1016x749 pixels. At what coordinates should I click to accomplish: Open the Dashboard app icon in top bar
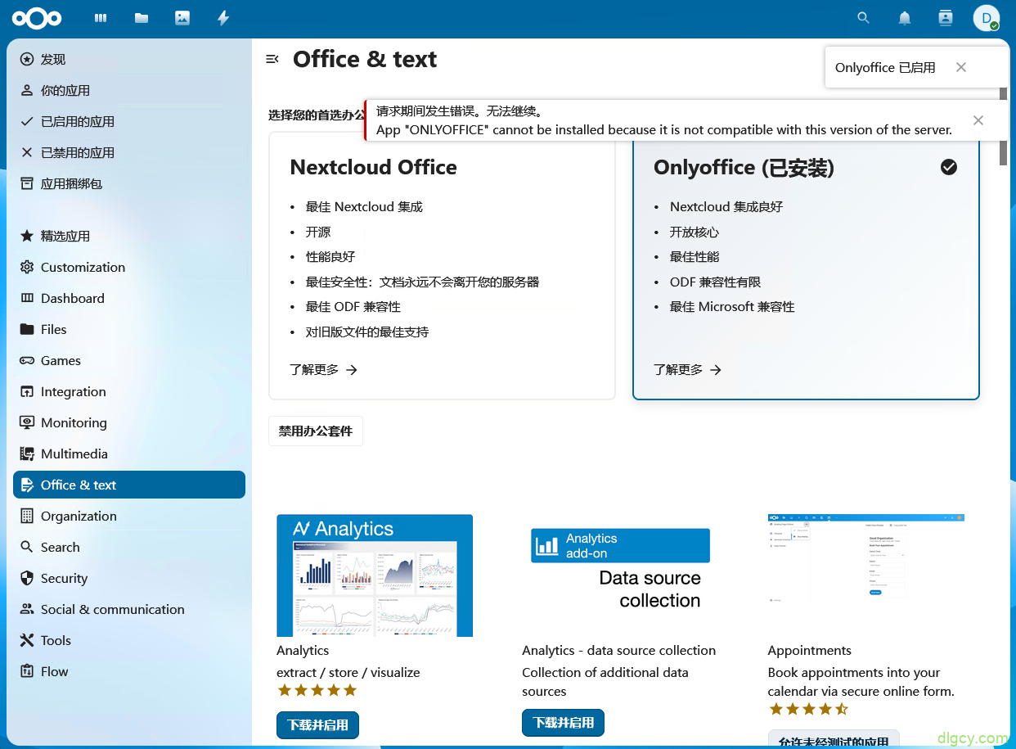[x=101, y=18]
